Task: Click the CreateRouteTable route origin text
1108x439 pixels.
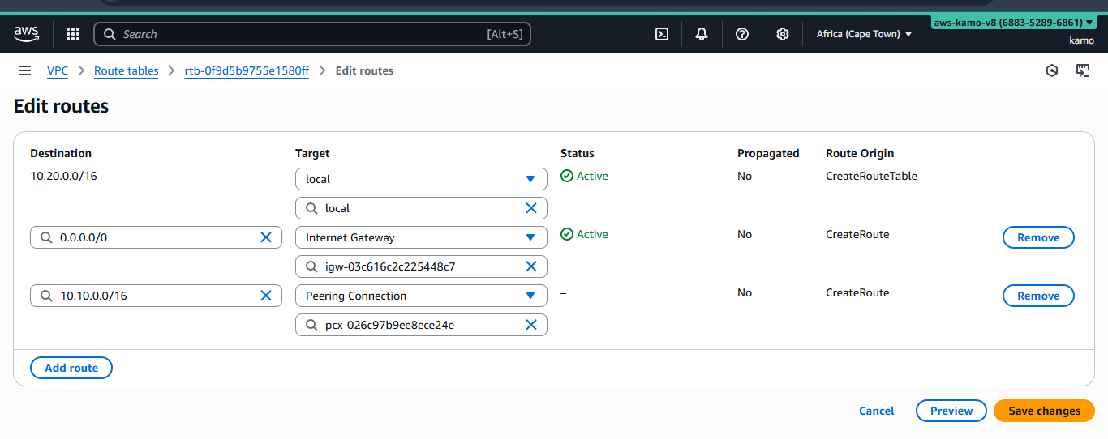Action: (x=871, y=176)
